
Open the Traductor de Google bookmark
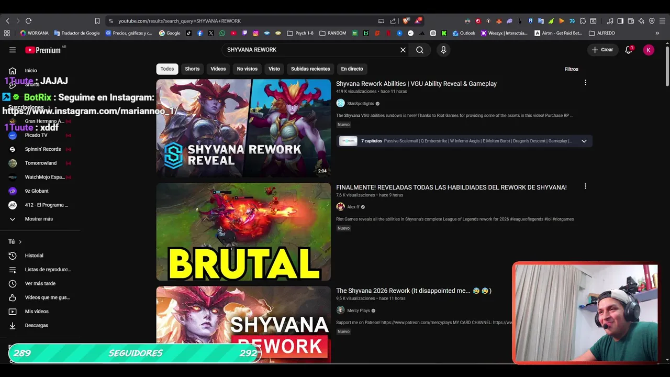click(x=76, y=33)
